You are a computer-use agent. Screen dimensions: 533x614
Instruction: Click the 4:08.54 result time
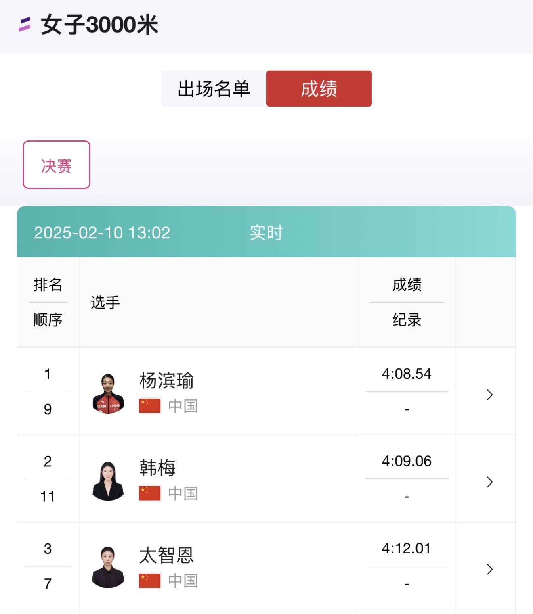407,374
